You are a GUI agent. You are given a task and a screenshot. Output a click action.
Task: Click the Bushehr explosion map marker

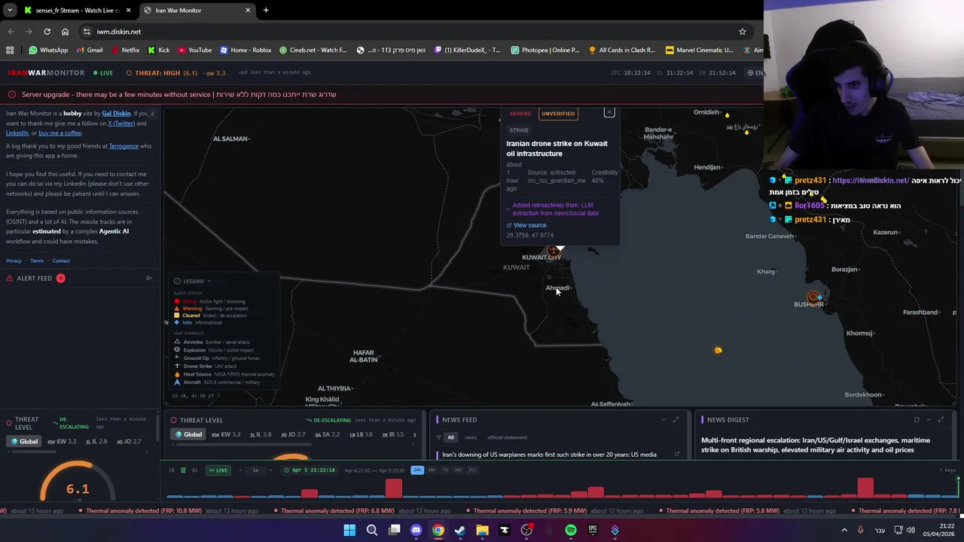pos(813,298)
